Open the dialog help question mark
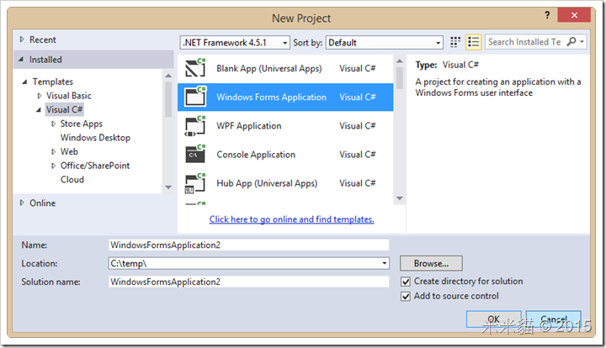Screen dimensions: 606x348 point(547,15)
